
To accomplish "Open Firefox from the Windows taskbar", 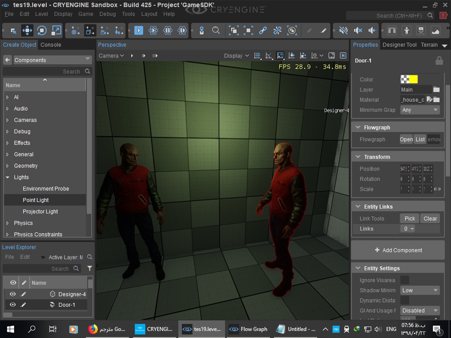I will pos(107,329).
